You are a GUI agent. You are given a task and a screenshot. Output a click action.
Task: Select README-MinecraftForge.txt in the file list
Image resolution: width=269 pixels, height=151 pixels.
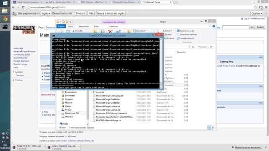pos(108,120)
